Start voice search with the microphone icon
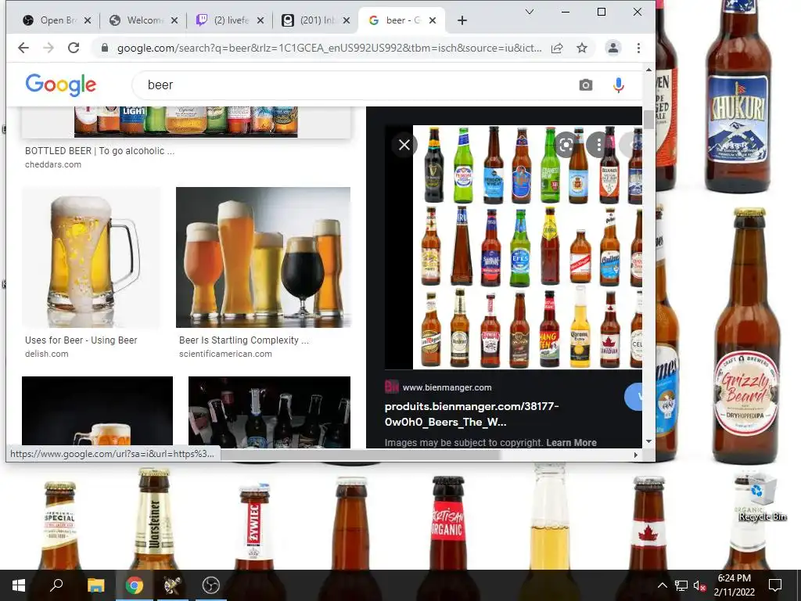Viewport: 801px width, 601px height. click(x=619, y=85)
